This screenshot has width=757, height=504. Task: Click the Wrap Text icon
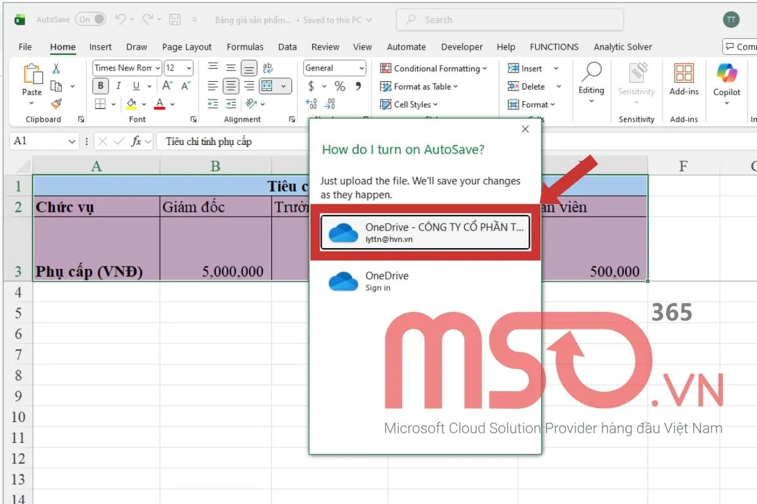[267, 68]
